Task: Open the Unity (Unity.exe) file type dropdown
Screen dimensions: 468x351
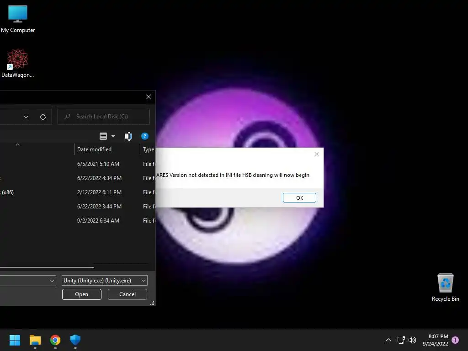Action: point(105,281)
